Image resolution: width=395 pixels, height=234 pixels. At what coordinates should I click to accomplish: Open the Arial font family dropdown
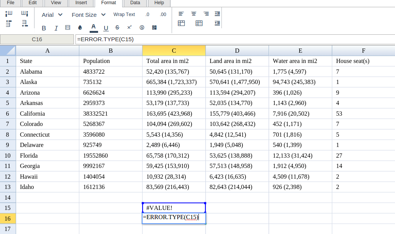(52, 15)
